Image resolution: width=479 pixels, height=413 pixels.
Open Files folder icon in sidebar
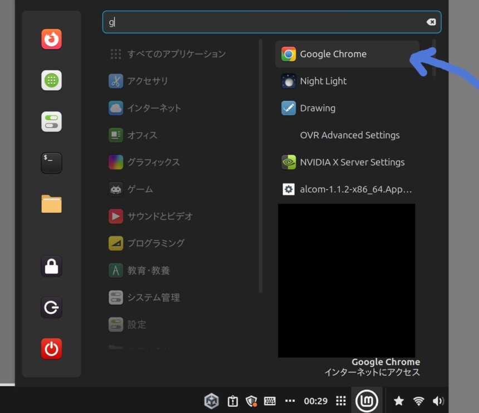(51, 203)
